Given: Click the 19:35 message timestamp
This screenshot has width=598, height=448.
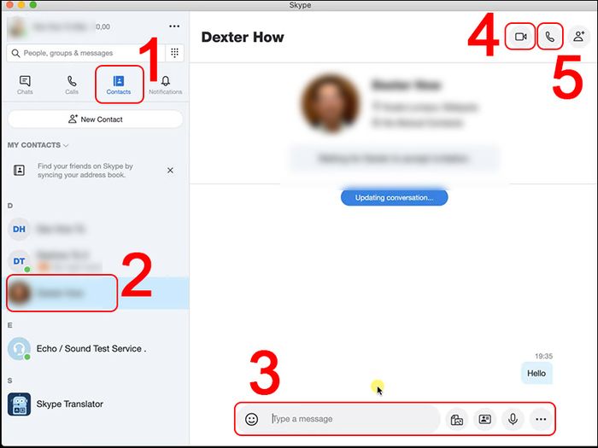Looking at the screenshot, I should (x=543, y=356).
